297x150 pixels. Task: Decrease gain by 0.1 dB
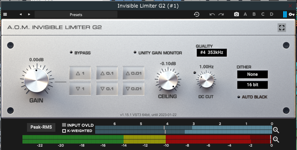click(107, 88)
